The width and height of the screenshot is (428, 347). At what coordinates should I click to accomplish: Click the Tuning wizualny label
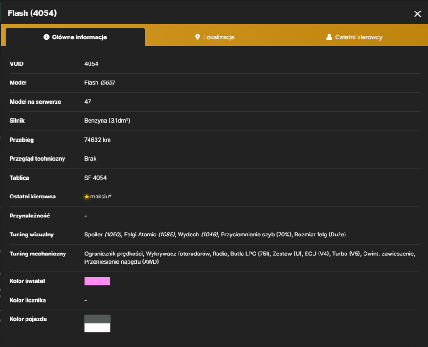(x=32, y=235)
